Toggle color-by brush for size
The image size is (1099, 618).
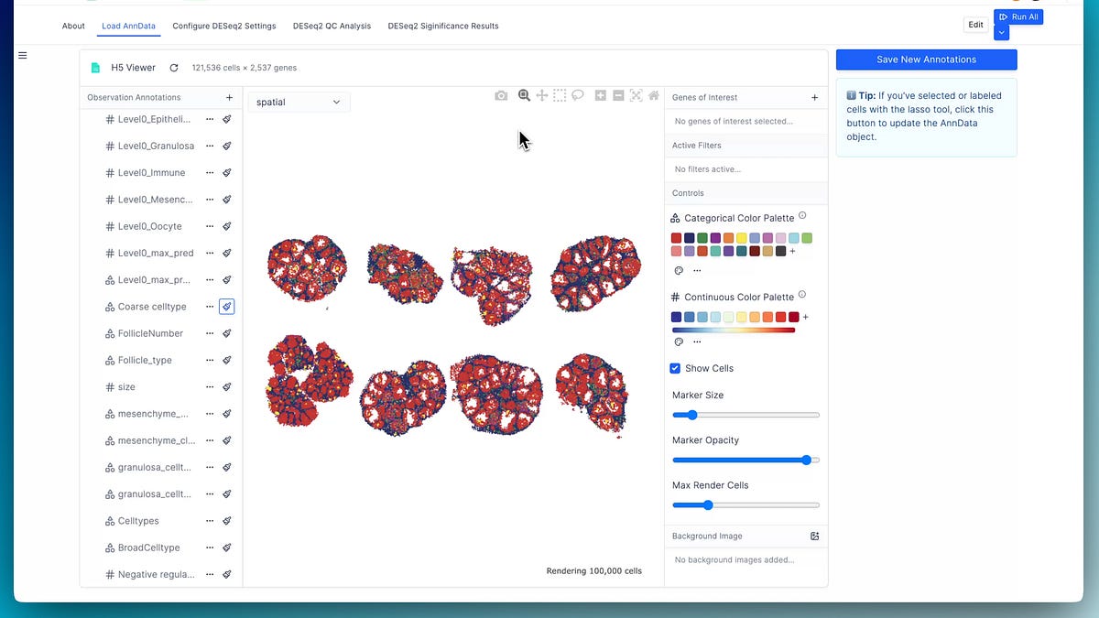point(227,387)
